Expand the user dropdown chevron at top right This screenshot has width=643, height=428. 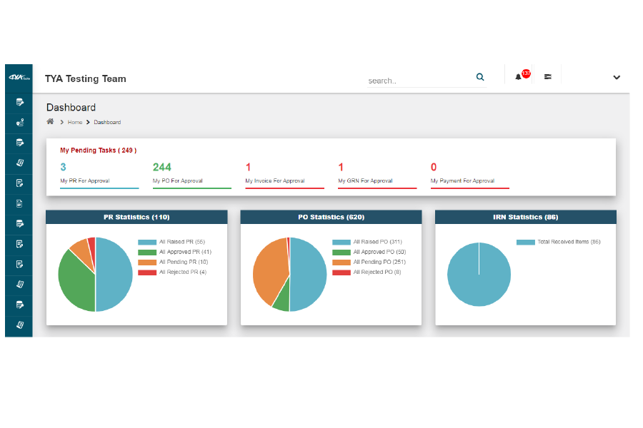coord(617,77)
